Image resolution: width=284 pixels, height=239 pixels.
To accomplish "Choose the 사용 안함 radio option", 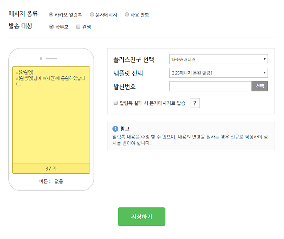I will tap(127, 14).
